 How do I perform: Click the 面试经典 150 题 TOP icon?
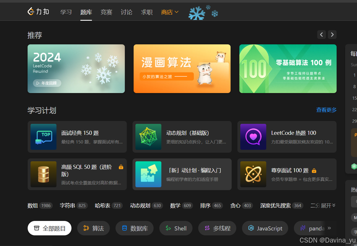[x=44, y=137]
